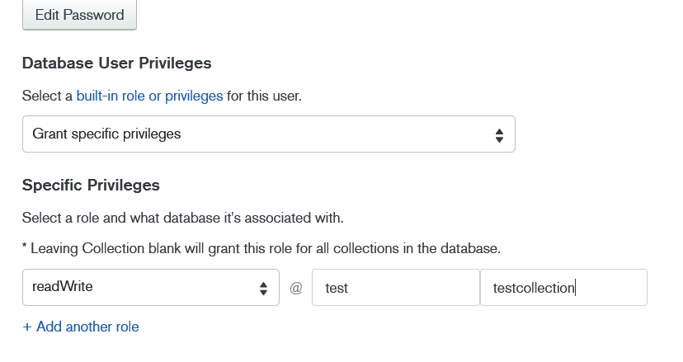This screenshot has width=683, height=362.
Task: Click the plus sign before Add another role
Action: [x=27, y=327]
